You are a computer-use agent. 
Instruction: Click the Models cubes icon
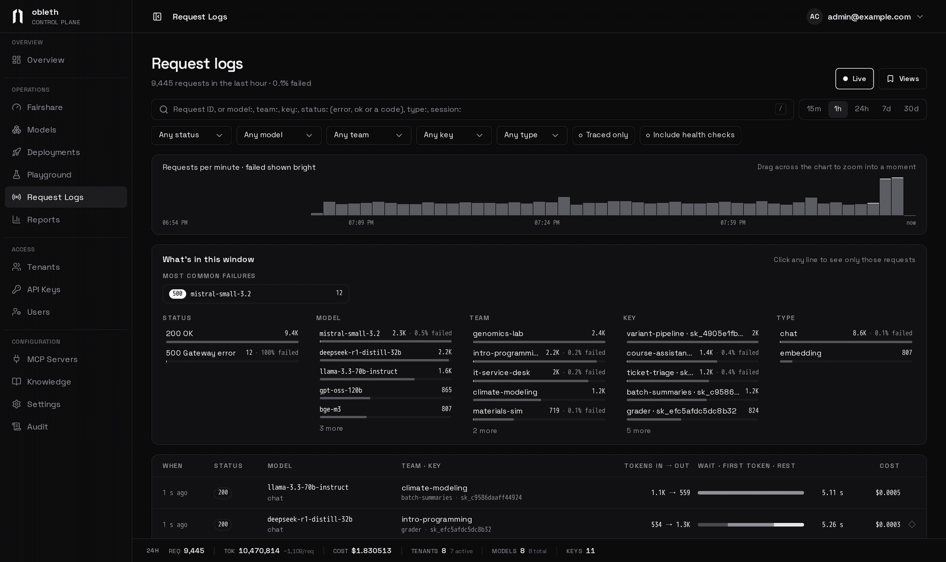click(17, 130)
